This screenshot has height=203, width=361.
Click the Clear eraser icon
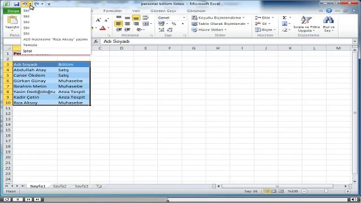tap(284, 30)
